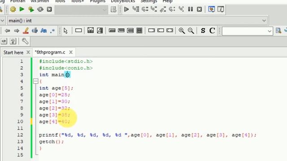This screenshot has height=161, width=287.
Task: Click on age[2]=32; line
Action: [55, 108]
